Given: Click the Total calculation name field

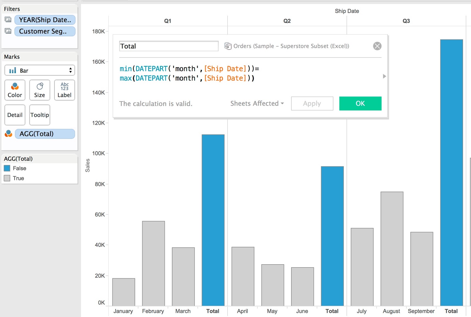Looking at the screenshot, I should (x=168, y=46).
